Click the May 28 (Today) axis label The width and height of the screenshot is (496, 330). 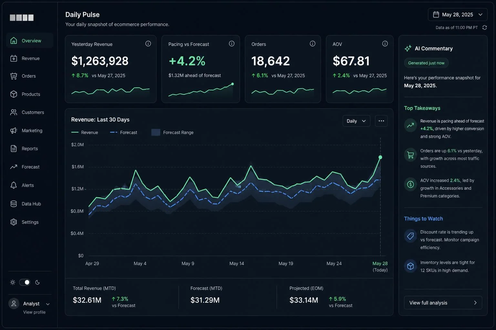380,267
